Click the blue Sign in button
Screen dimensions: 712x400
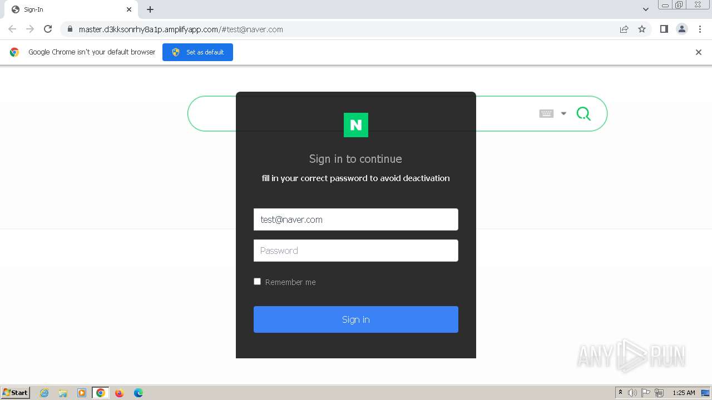tap(356, 319)
